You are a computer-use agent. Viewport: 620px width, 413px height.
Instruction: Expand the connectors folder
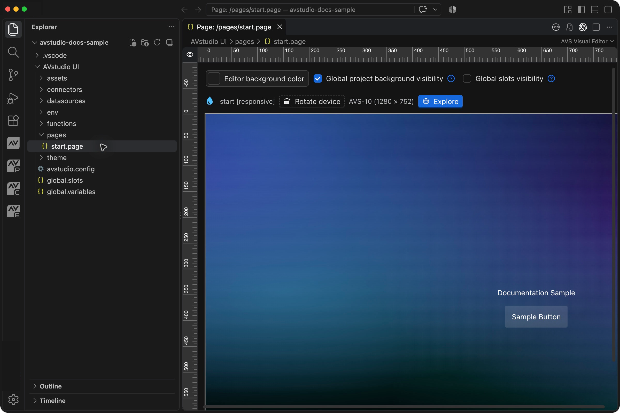[x=102, y=90]
